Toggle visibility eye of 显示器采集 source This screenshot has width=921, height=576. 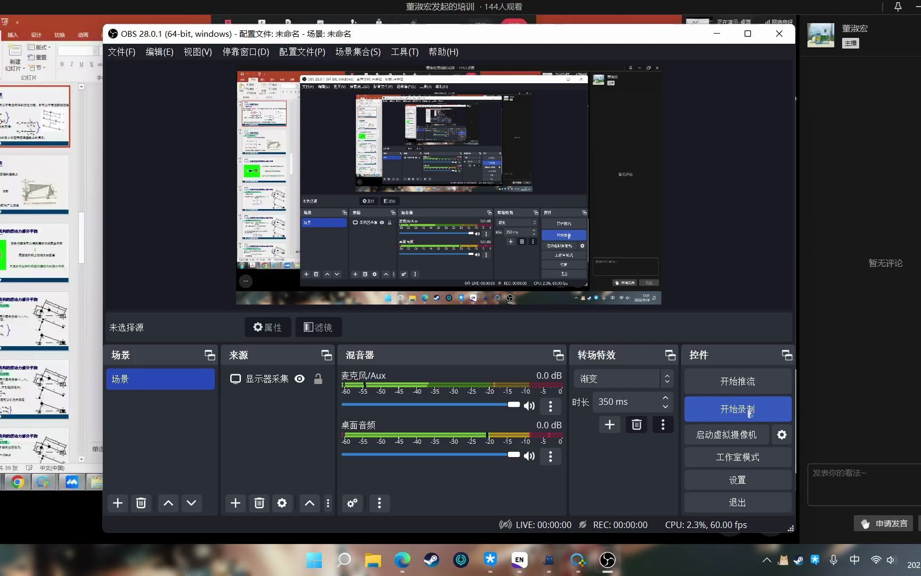(x=300, y=379)
